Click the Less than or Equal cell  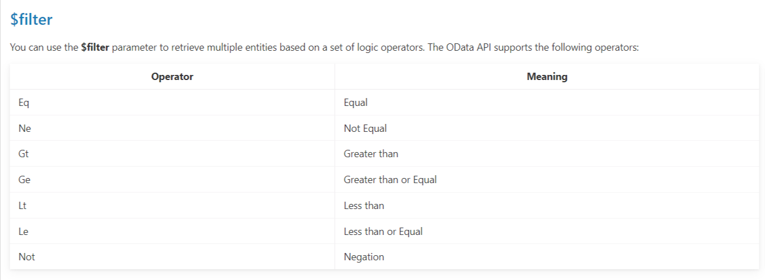click(383, 231)
